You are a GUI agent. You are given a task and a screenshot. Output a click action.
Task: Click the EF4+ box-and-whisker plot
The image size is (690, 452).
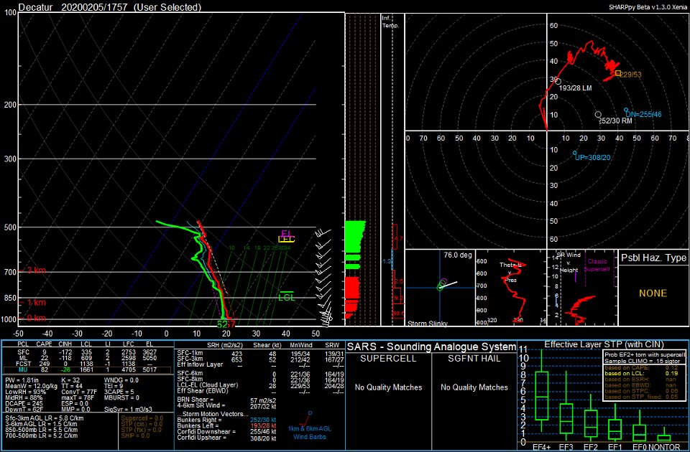[x=541, y=392]
